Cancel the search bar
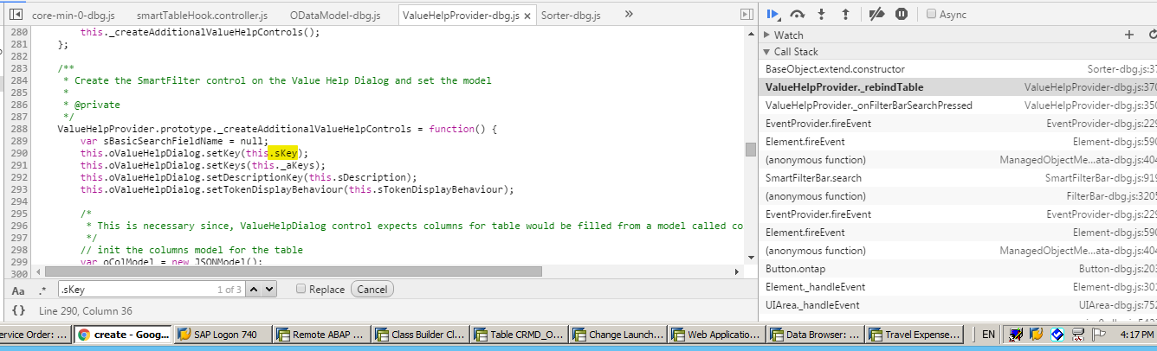 tap(372, 289)
